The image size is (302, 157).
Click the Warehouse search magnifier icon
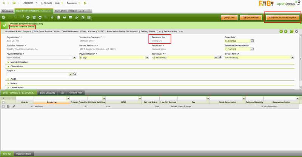point(219,57)
